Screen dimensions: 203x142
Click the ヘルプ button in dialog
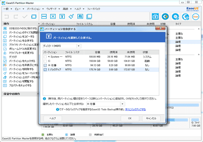pyautogui.click(x=53, y=118)
